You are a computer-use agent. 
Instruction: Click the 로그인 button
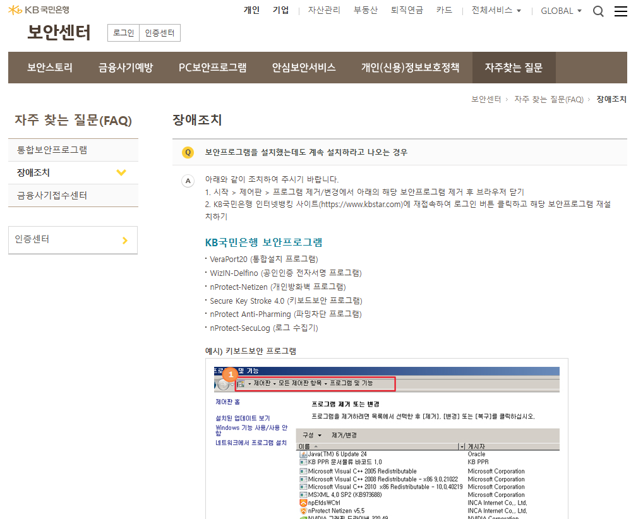[123, 33]
